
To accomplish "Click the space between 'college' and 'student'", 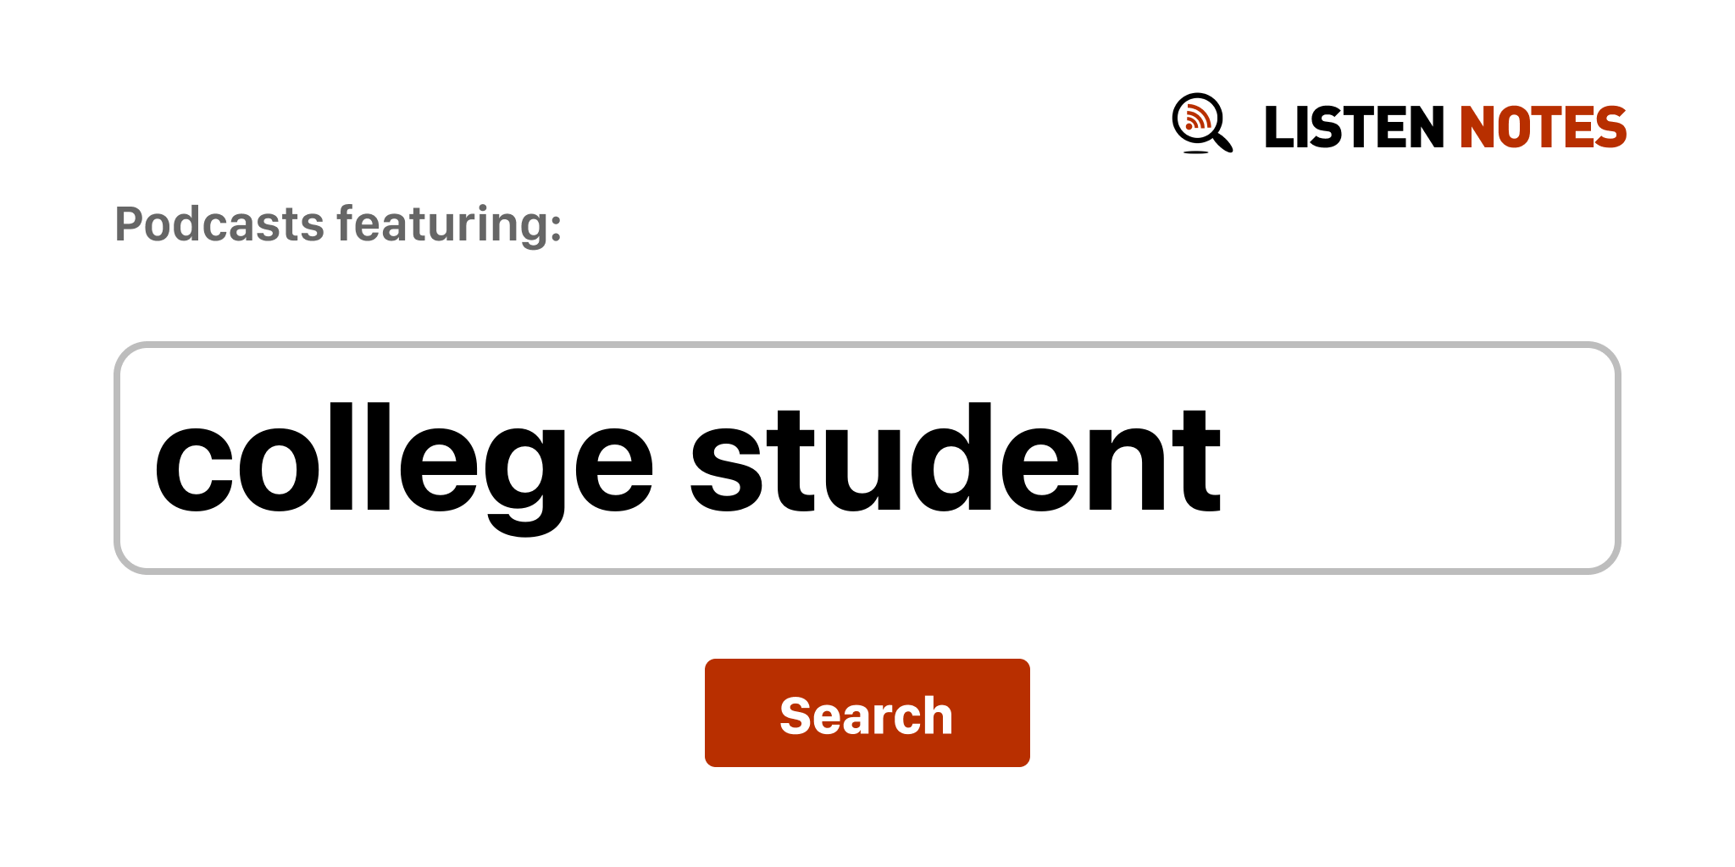I will 672,461.
